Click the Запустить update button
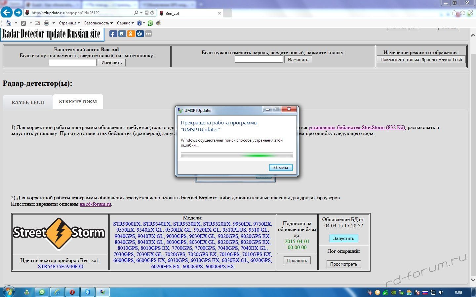The height and width of the screenshot is (297, 476). (x=343, y=238)
